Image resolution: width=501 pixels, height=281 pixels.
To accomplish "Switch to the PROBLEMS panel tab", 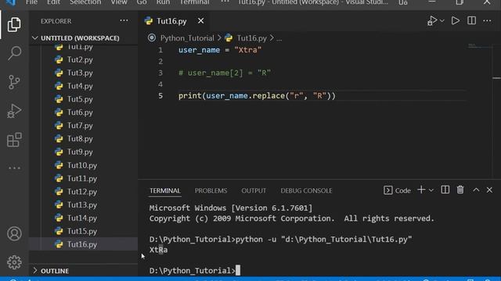I will tap(211, 190).
